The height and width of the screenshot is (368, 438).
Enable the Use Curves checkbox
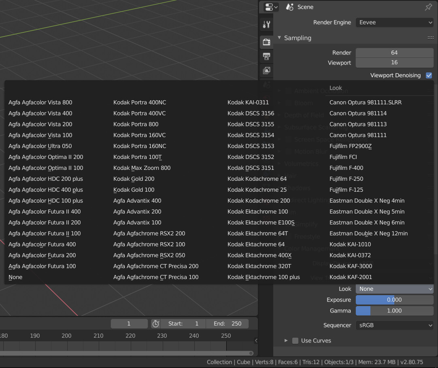tap(295, 341)
